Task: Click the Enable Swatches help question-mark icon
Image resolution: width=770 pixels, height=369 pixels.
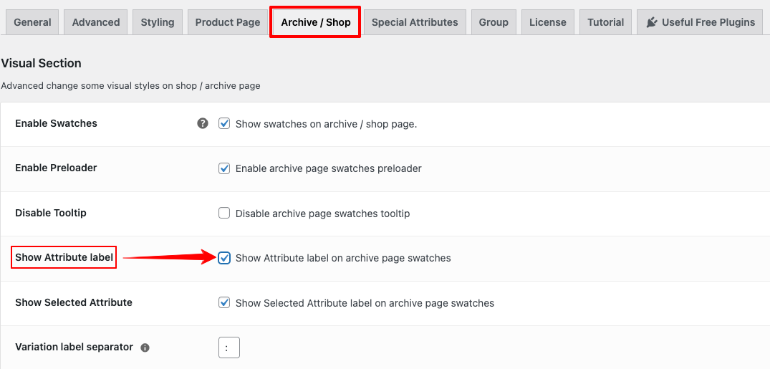Action: (x=203, y=123)
